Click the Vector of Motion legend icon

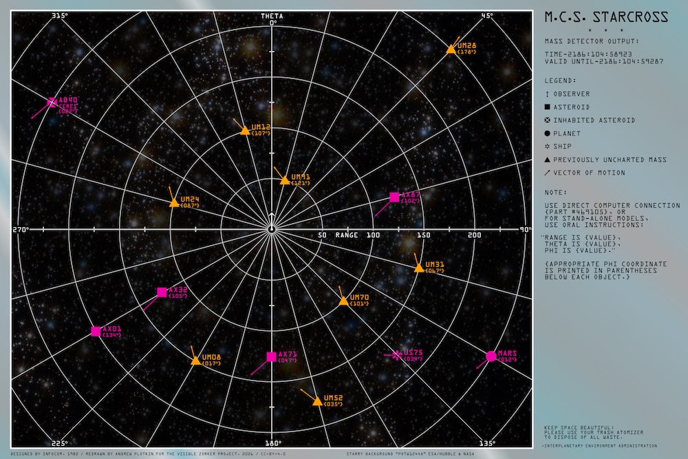pos(547,173)
